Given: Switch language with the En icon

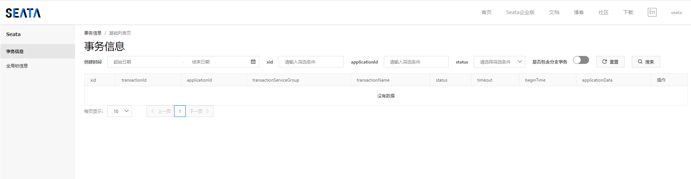Looking at the screenshot, I should (652, 12).
